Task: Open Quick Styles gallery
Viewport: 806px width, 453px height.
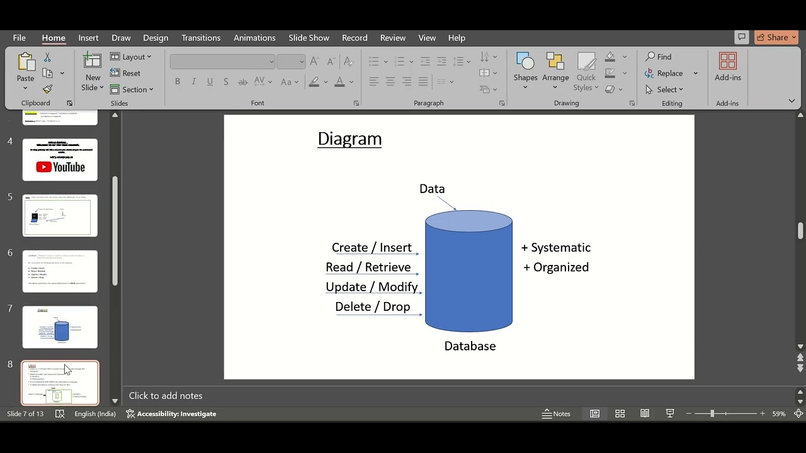Action: [586, 71]
